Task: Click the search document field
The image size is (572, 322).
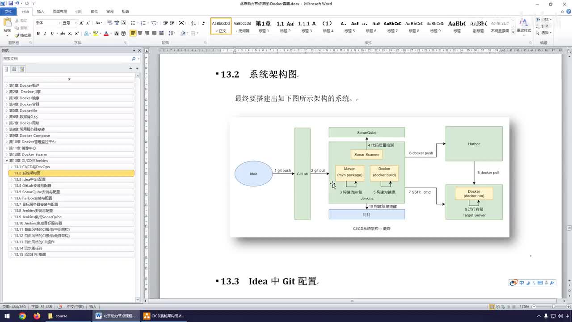Action: click(66, 59)
